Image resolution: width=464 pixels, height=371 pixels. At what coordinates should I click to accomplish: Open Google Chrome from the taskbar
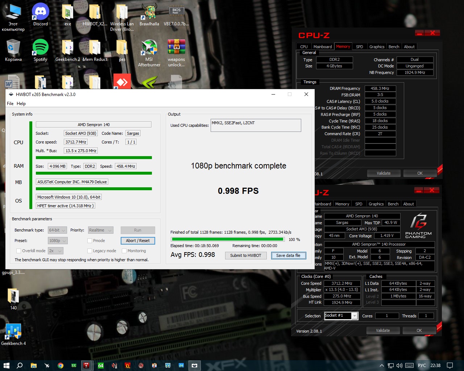[61, 365]
